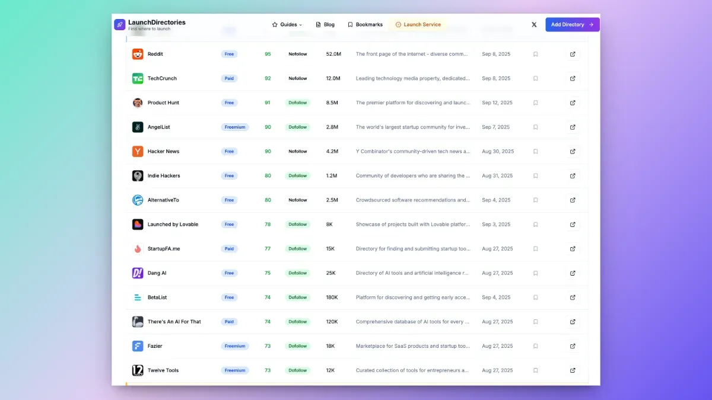Click the LaunchDirectories rocket logo
Viewport: 712px width, 400px height.
pos(120,24)
